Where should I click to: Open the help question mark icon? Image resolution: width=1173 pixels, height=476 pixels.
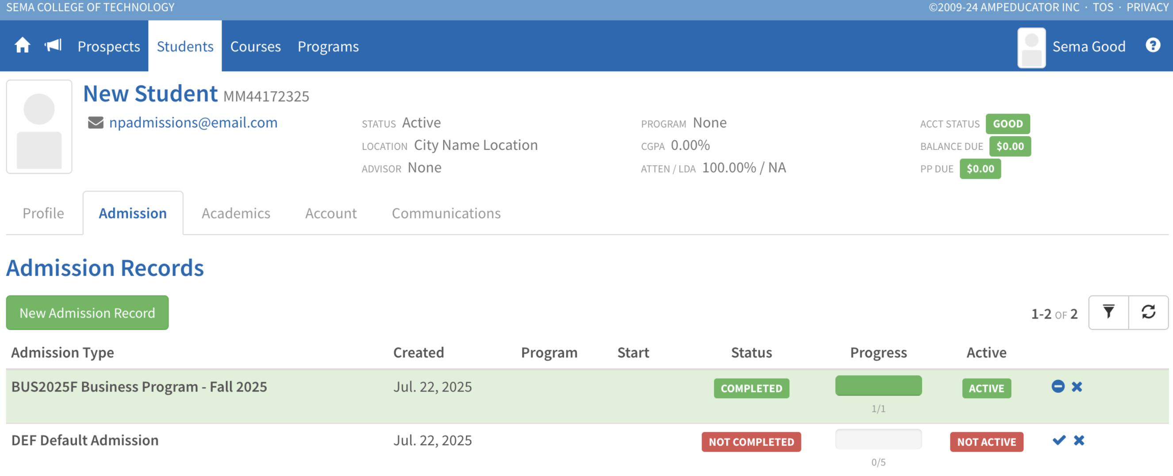[1153, 46]
